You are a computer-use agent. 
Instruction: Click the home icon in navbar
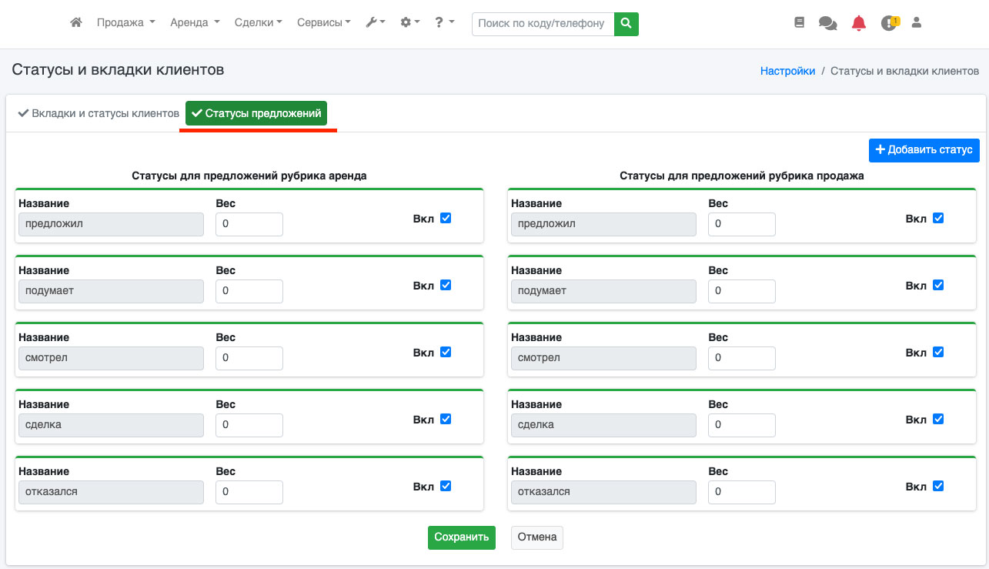(75, 23)
